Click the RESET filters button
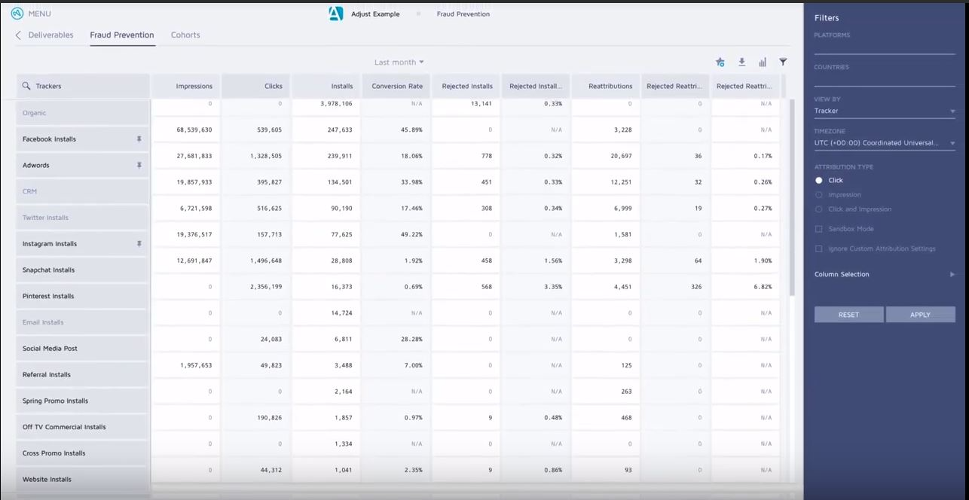Screen dimensions: 969x500 [x=848, y=315]
